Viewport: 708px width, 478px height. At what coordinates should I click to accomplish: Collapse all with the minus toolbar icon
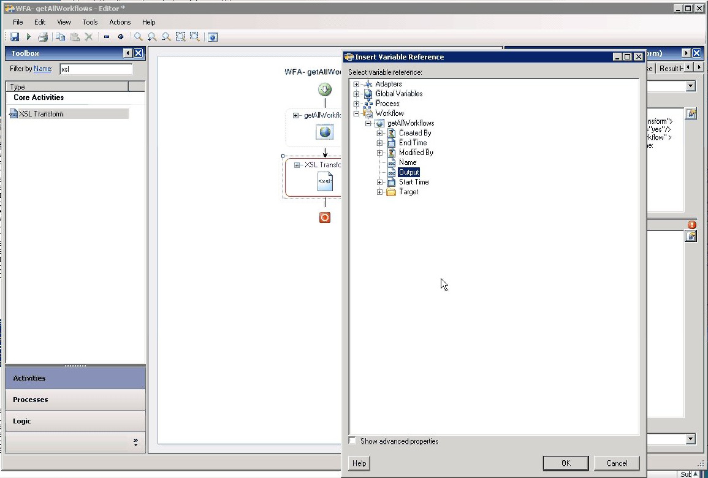pyautogui.click(x=107, y=37)
